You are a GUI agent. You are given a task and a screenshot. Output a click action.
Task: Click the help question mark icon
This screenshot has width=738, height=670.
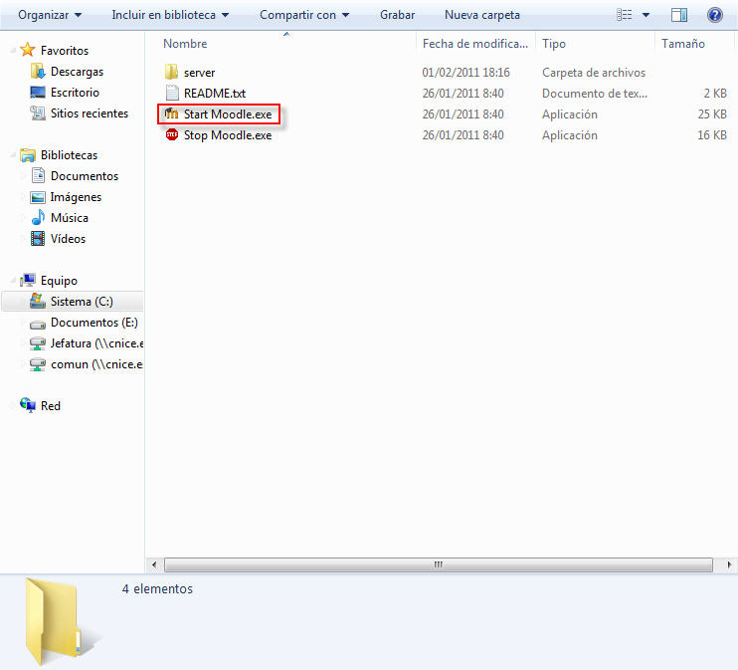pos(714,15)
